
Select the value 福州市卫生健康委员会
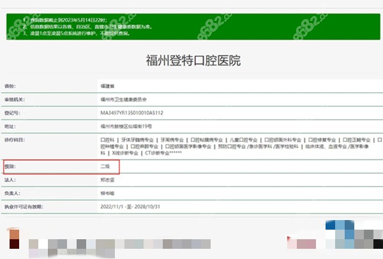[x=124, y=100]
